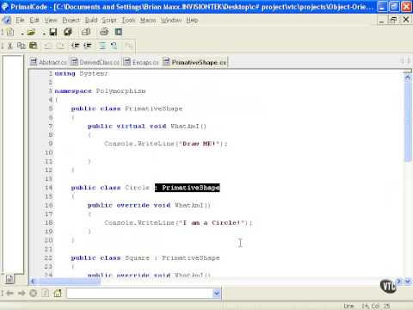Click the second indent arrow icon

pos(88,46)
